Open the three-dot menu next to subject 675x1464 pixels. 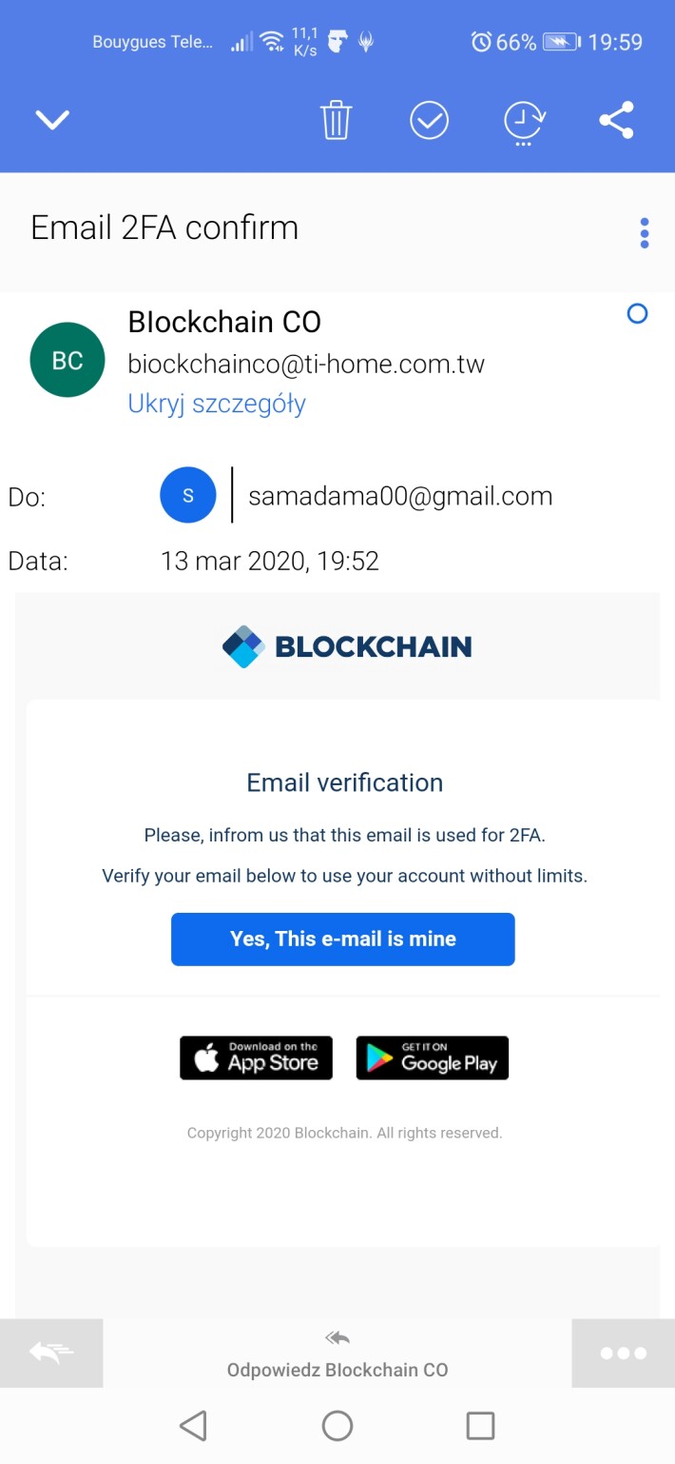click(x=645, y=232)
